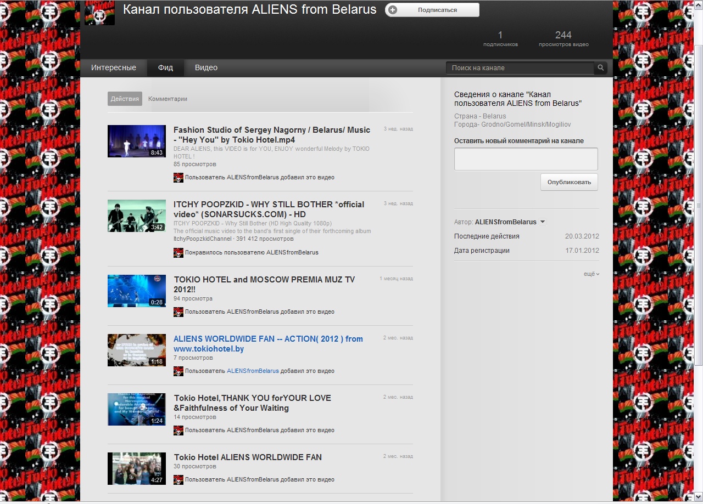
Task: Open Tokio Hotel ALIENS WORLDWIDE FAN thumbnail 4:27
Action: point(137,468)
